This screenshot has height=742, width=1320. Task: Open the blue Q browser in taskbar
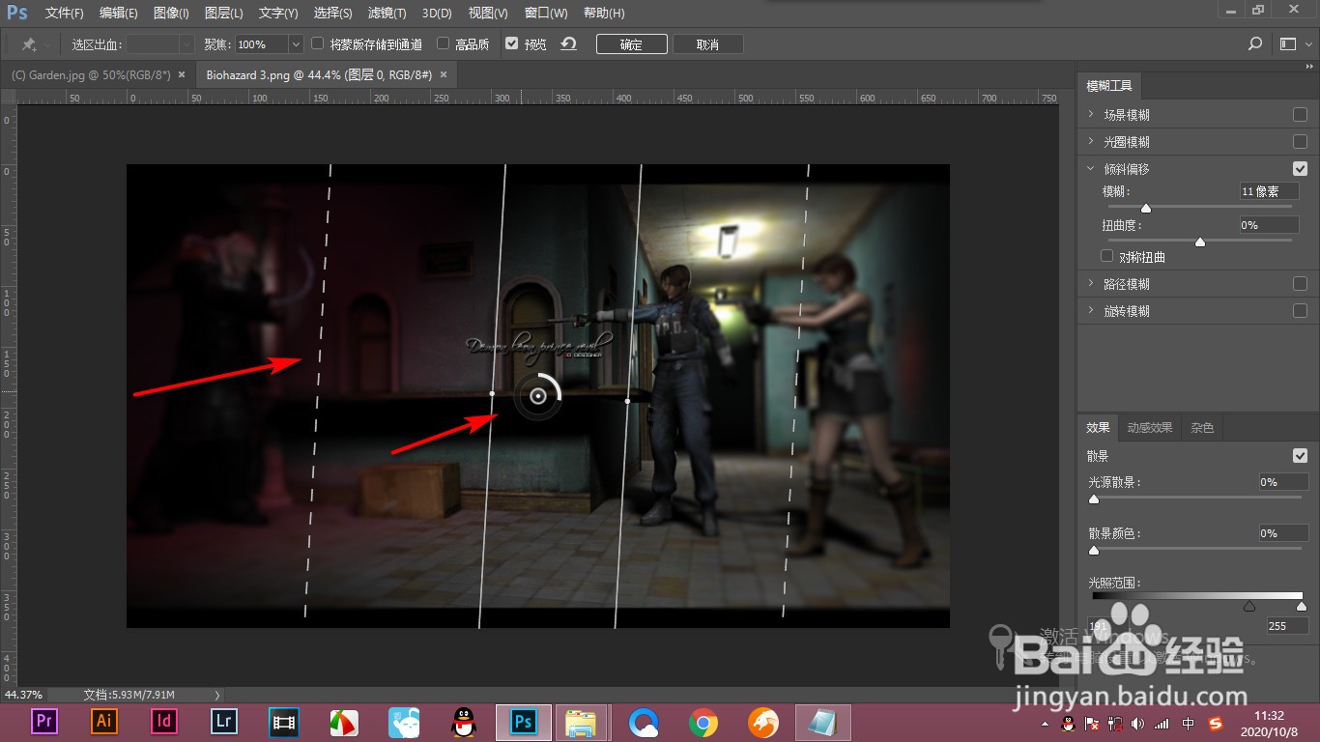click(644, 722)
